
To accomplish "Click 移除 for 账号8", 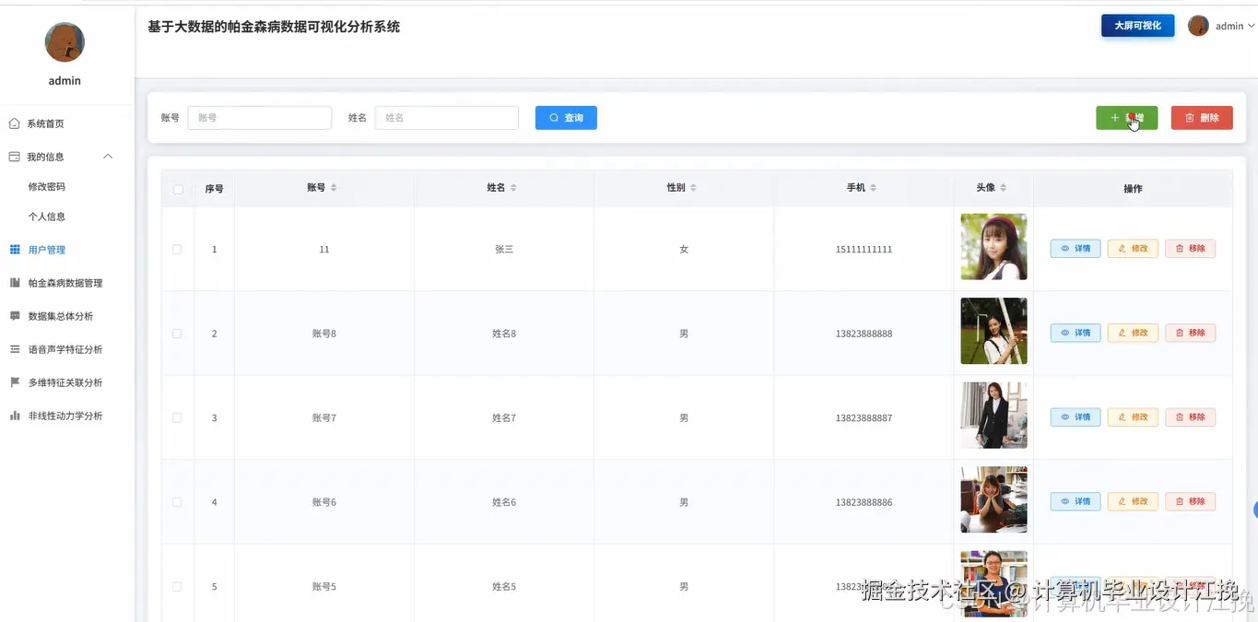I will (x=1191, y=333).
